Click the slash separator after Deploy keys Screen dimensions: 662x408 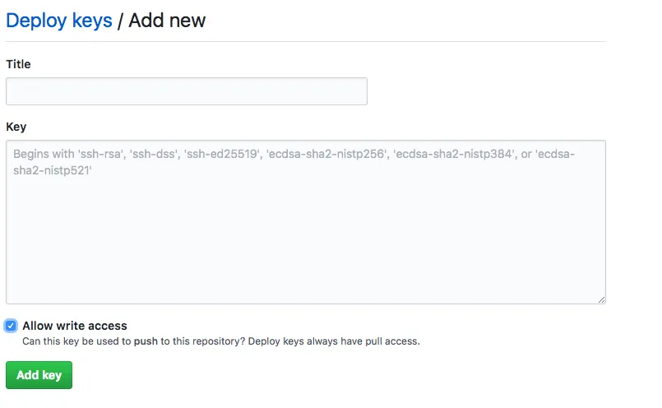click(x=120, y=21)
